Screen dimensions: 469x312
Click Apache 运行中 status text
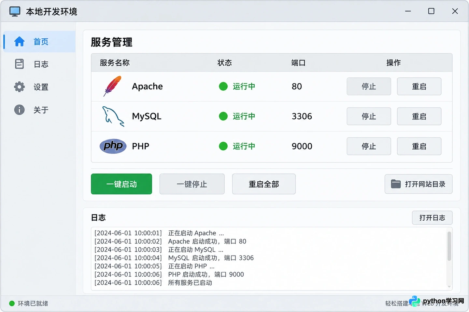244,86
